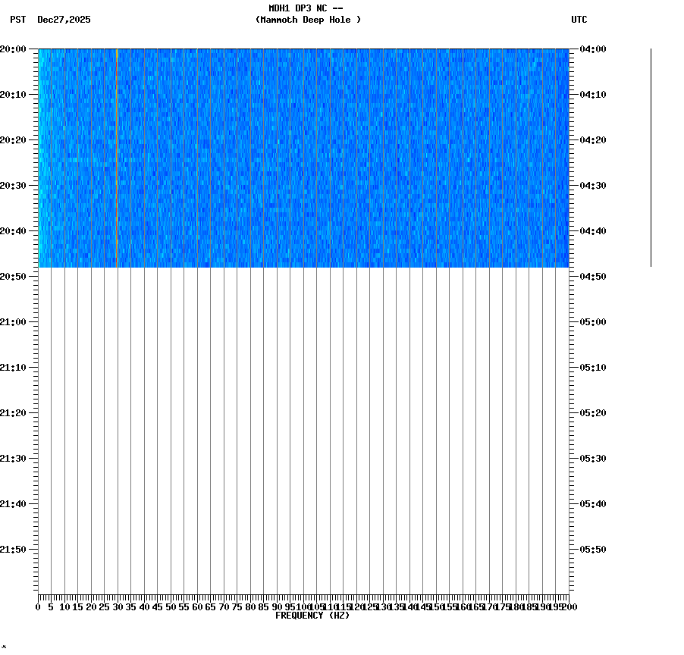Click the bottom edge of the spectrogram band
Image resolution: width=684 pixels, height=655 pixels.
click(303, 267)
